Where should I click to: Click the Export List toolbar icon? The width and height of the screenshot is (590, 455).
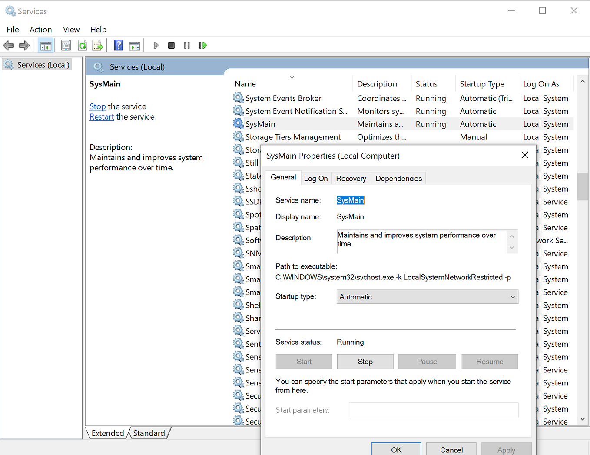pos(98,45)
